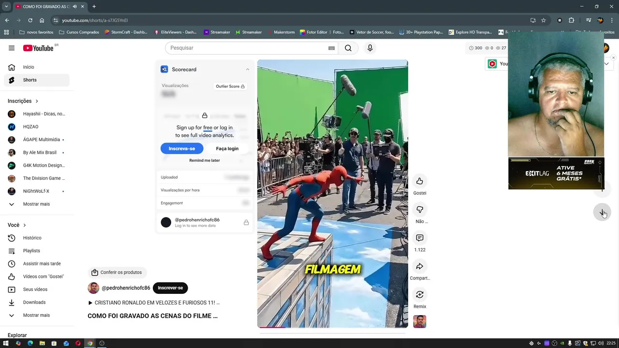Open Hayashii - Dicas channel subscription

pos(37,114)
